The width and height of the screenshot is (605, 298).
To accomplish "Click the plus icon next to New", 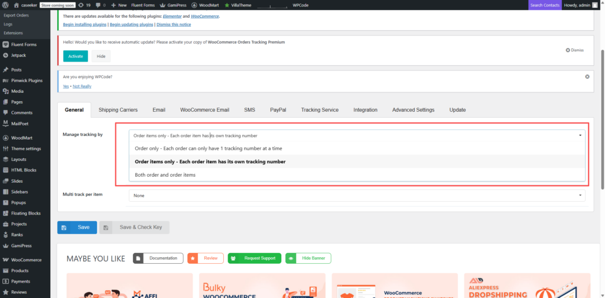I will coord(113,5).
